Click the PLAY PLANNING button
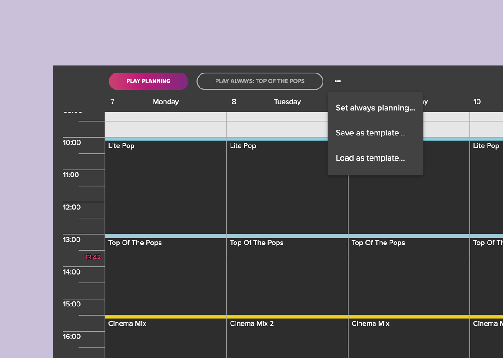The width and height of the screenshot is (503, 358). [x=149, y=81]
